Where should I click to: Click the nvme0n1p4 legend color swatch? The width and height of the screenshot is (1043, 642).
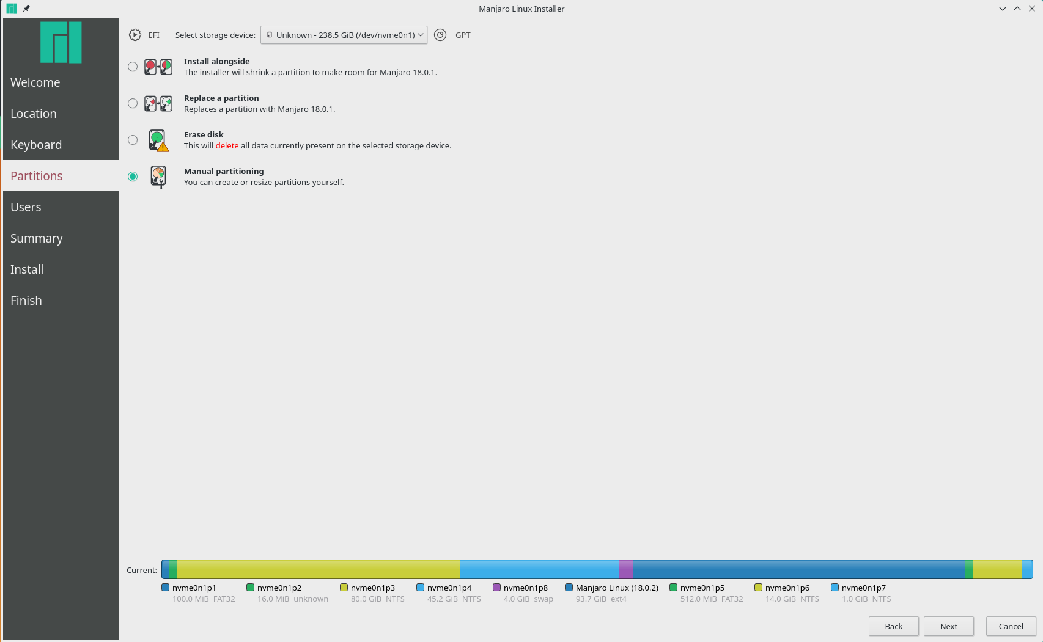[420, 588]
